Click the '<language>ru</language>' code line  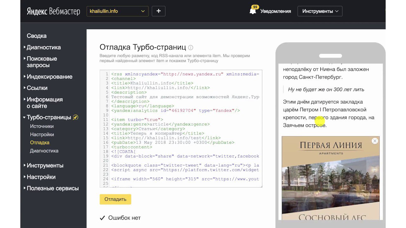pos(142,106)
